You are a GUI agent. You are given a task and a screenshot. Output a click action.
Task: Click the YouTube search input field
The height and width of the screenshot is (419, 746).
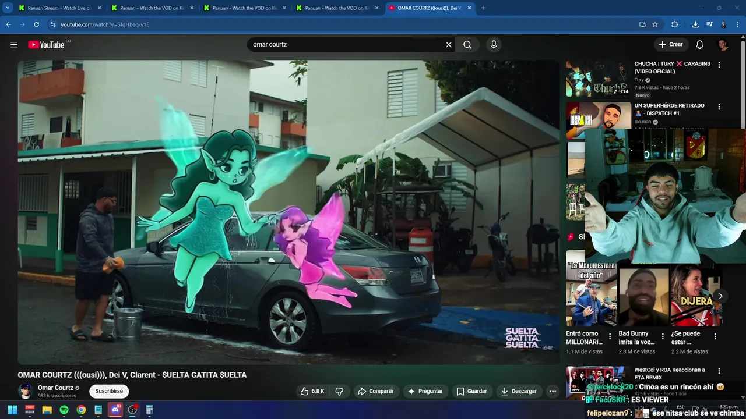347,45
